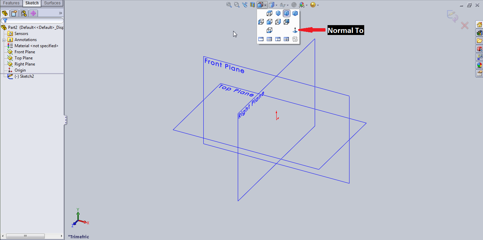
Task: Toggle the Hide/Show Items glasses icon
Action: point(283,5)
